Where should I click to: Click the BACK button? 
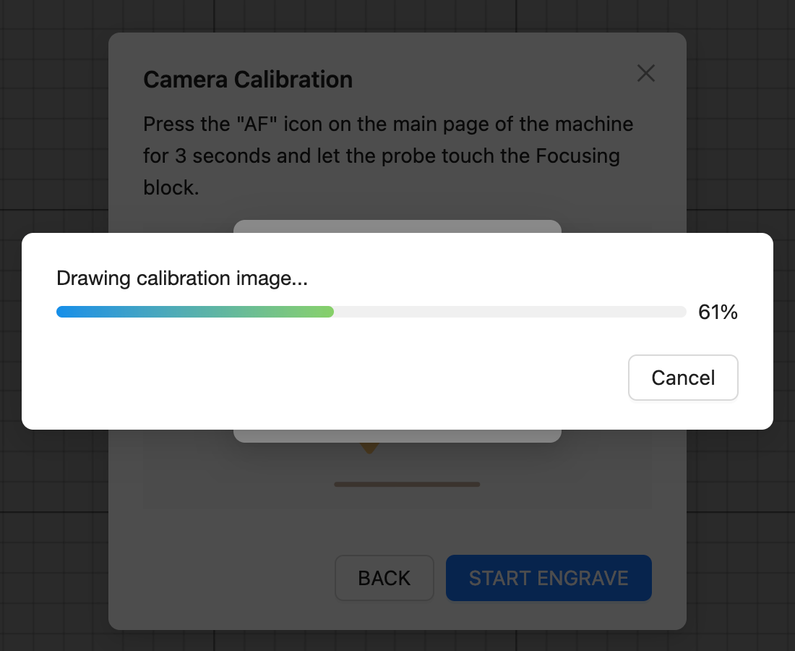384,578
